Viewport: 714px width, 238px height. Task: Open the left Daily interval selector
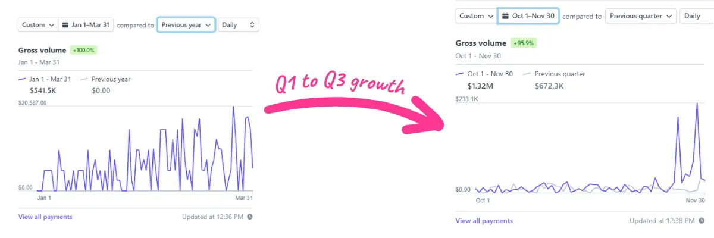pyautogui.click(x=238, y=25)
